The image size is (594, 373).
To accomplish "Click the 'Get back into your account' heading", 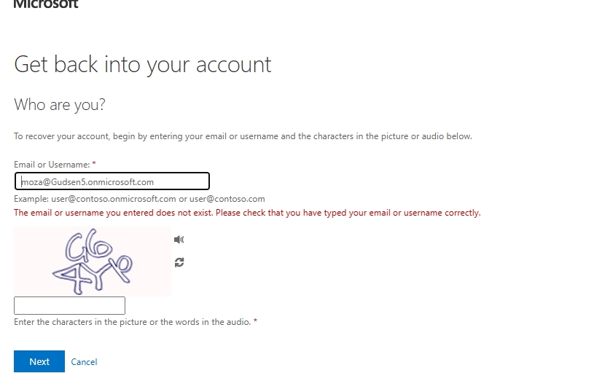I will click(142, 64).
